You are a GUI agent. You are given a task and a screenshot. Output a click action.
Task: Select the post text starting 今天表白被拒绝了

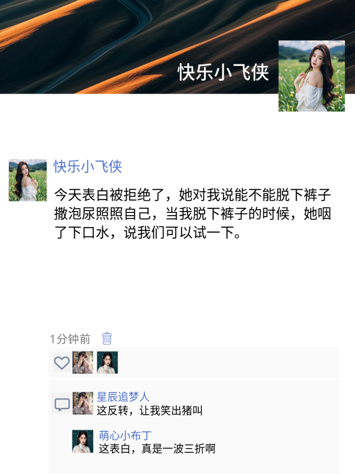(193, 214)
